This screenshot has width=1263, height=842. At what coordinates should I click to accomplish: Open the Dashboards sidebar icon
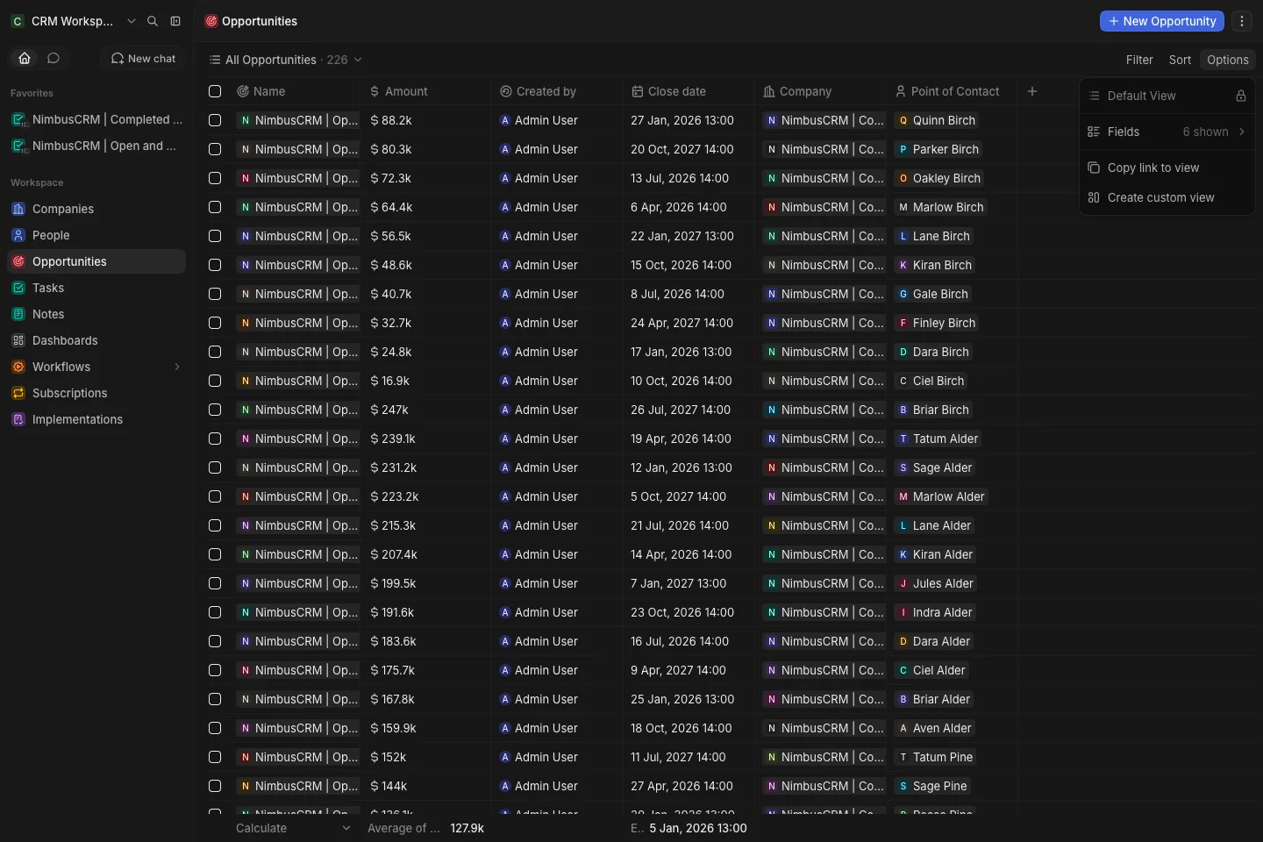point(18,340)
